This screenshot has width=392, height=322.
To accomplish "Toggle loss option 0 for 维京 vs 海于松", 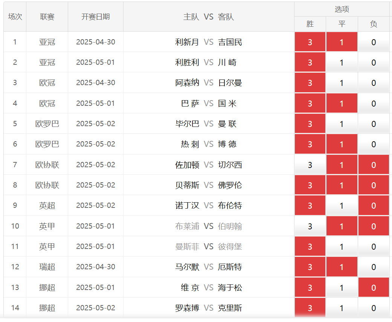I will point(374,287).
